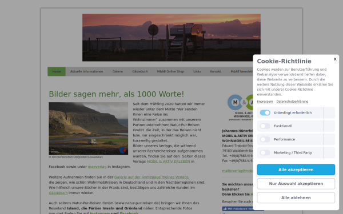The image size is (343, 214).
Task: Close the Cookie-Richtlinie dialog with X
Action: [335, 59]
